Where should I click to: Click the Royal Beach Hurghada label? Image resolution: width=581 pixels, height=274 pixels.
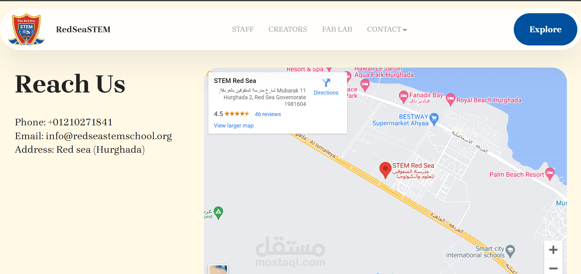click(489, 100)
